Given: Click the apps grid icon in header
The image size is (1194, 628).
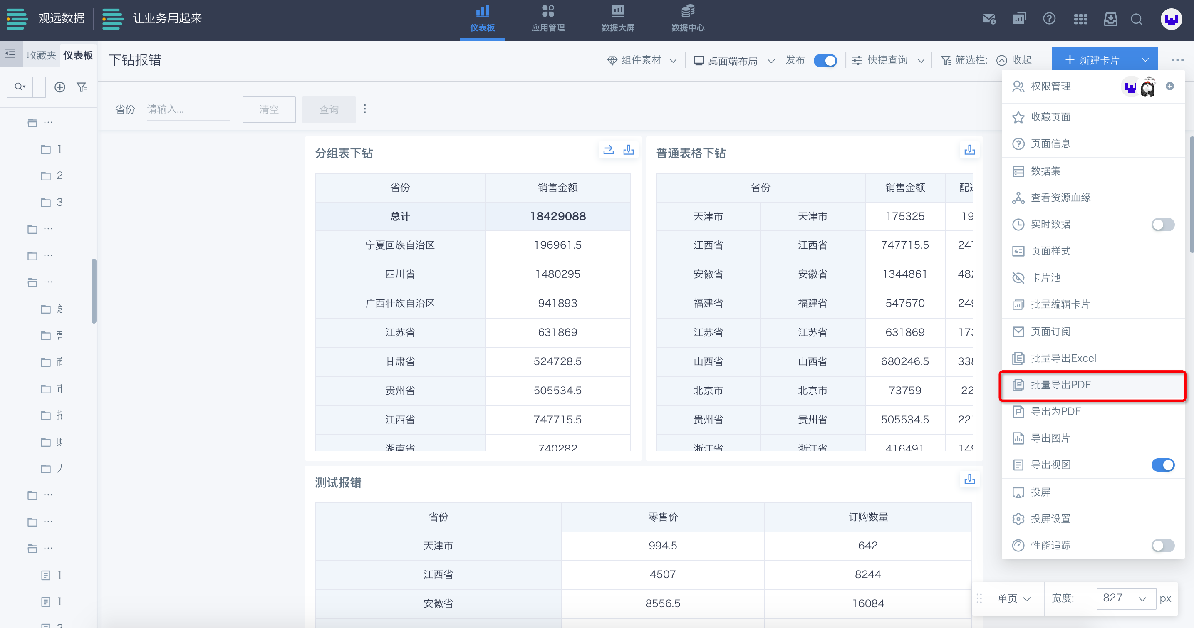Looking at the screenshot, I should 1080,19.
